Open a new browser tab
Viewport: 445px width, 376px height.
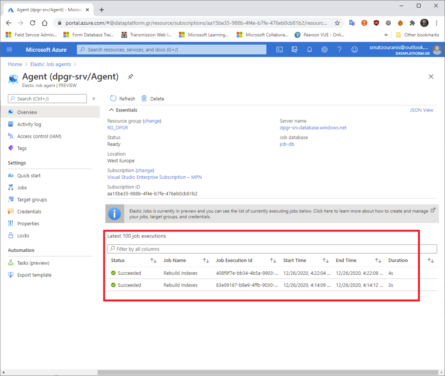[102, 10]
